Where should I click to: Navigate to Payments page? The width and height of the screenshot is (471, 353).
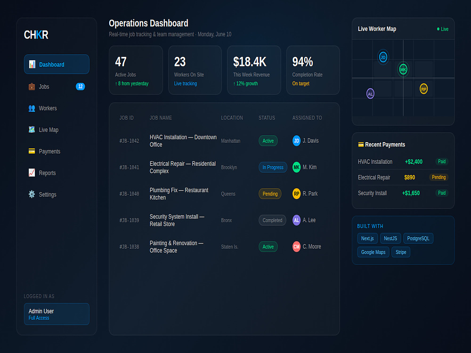57,151
